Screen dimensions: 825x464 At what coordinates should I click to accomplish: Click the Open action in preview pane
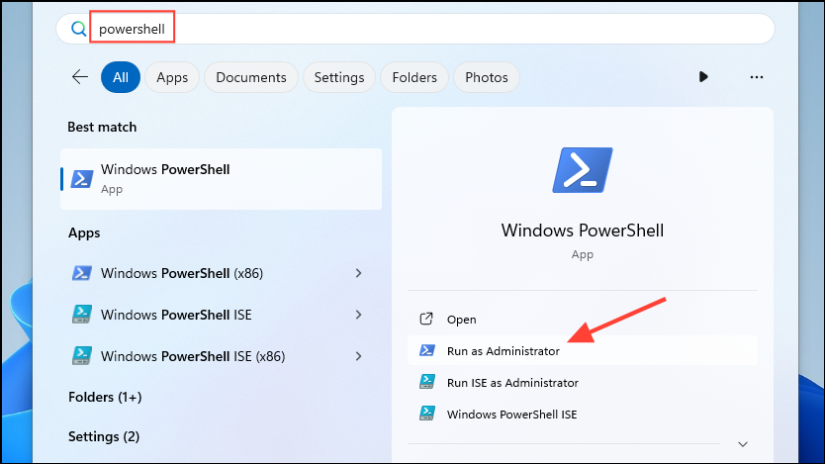coord(583,320)
